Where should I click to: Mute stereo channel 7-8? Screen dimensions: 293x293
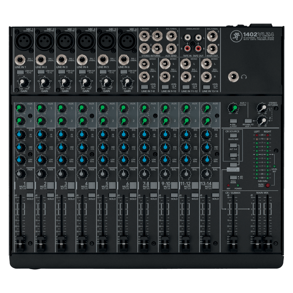pyautogui.click(x=153, y=185)
